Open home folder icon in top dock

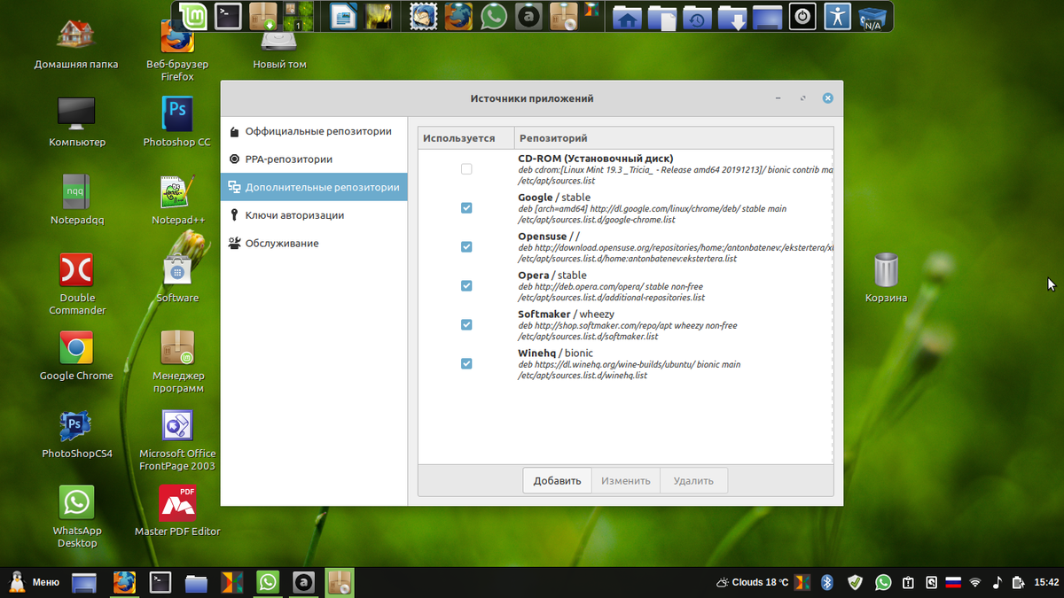point(627,17)
